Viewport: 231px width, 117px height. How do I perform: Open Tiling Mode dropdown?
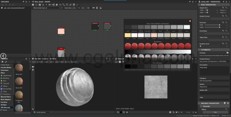[214, 40]
